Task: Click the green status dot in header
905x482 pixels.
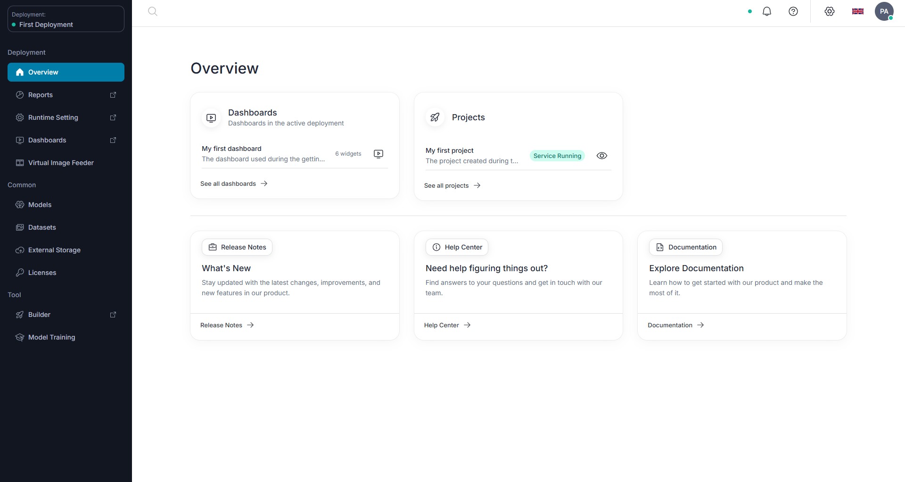Action: (x=750, y=11)
